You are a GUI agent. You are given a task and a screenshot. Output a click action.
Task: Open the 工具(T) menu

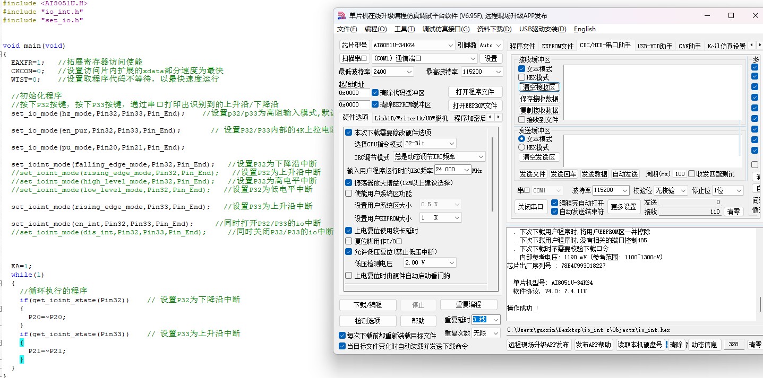click(405, 29)
